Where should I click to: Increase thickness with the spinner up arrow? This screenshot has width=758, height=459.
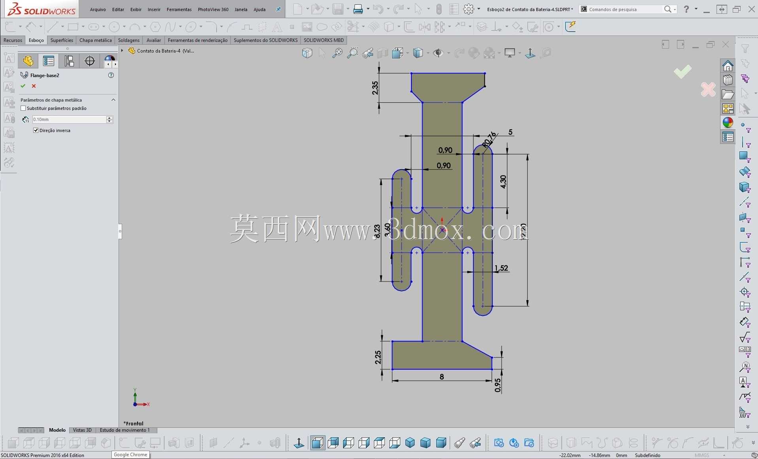(x=109, y=118)
